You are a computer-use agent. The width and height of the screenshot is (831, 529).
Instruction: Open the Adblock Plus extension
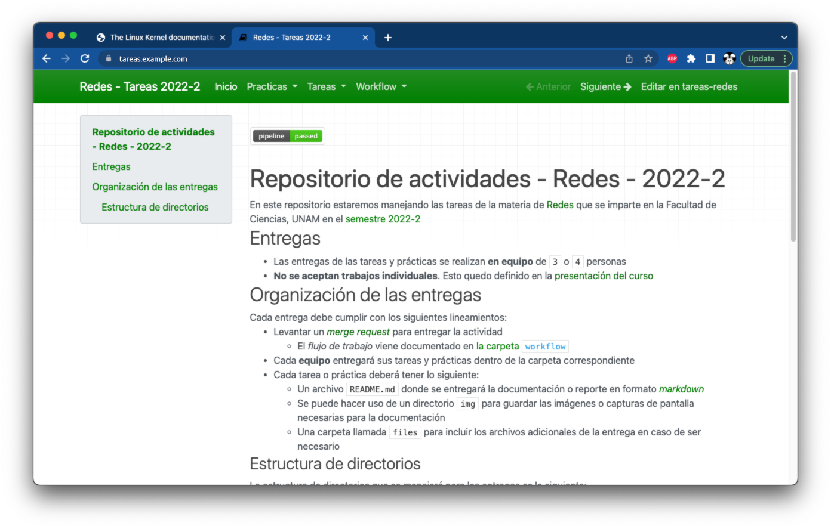[x=672, y=58]
